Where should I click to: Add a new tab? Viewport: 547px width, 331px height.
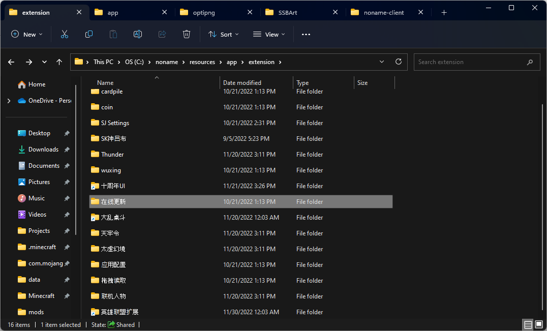pos(444,12)
